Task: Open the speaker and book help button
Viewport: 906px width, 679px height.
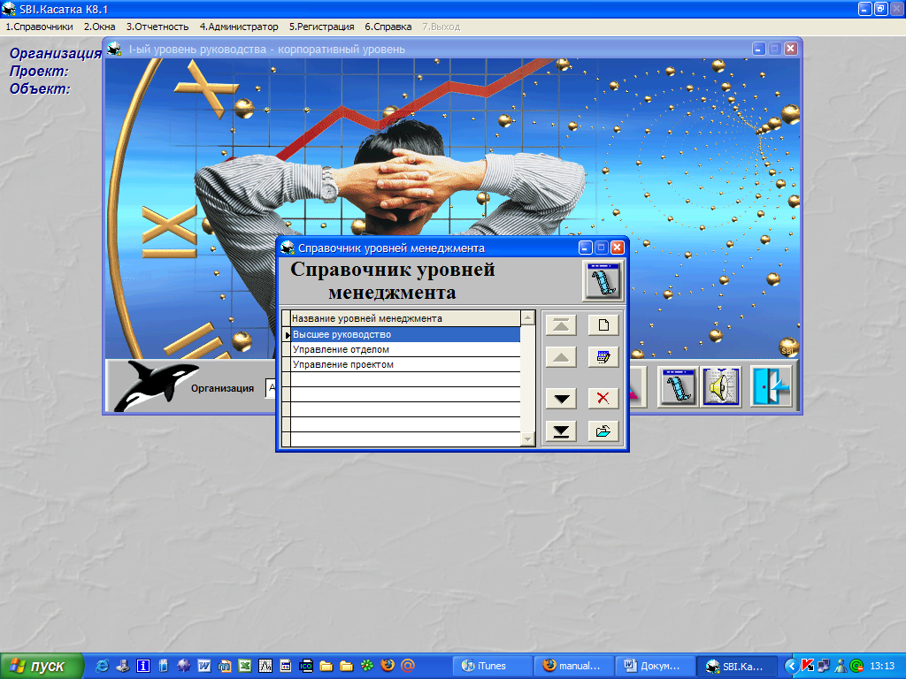Action: pyautogui.click(x=721, y=386)
